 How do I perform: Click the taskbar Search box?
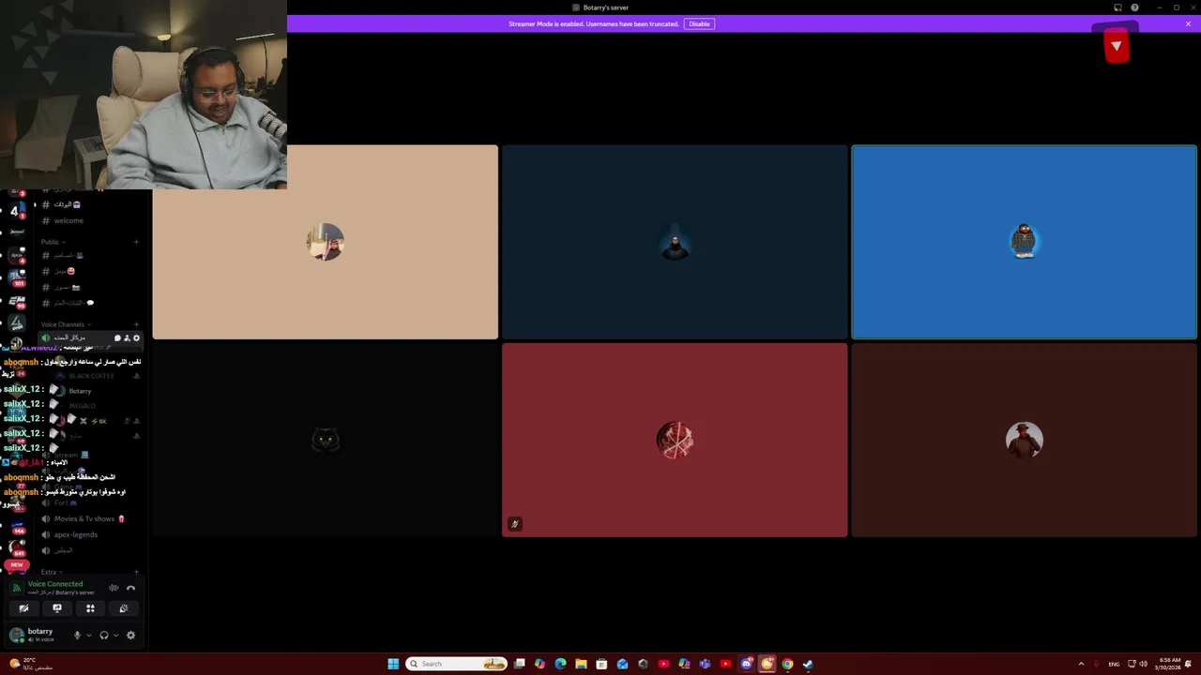(457, 664)
